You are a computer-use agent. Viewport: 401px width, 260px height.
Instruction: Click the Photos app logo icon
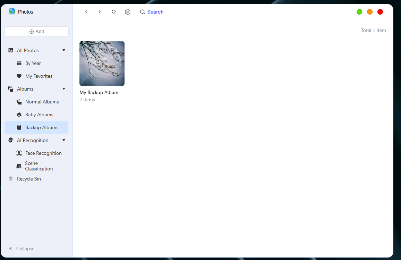(x=12, y=11)
